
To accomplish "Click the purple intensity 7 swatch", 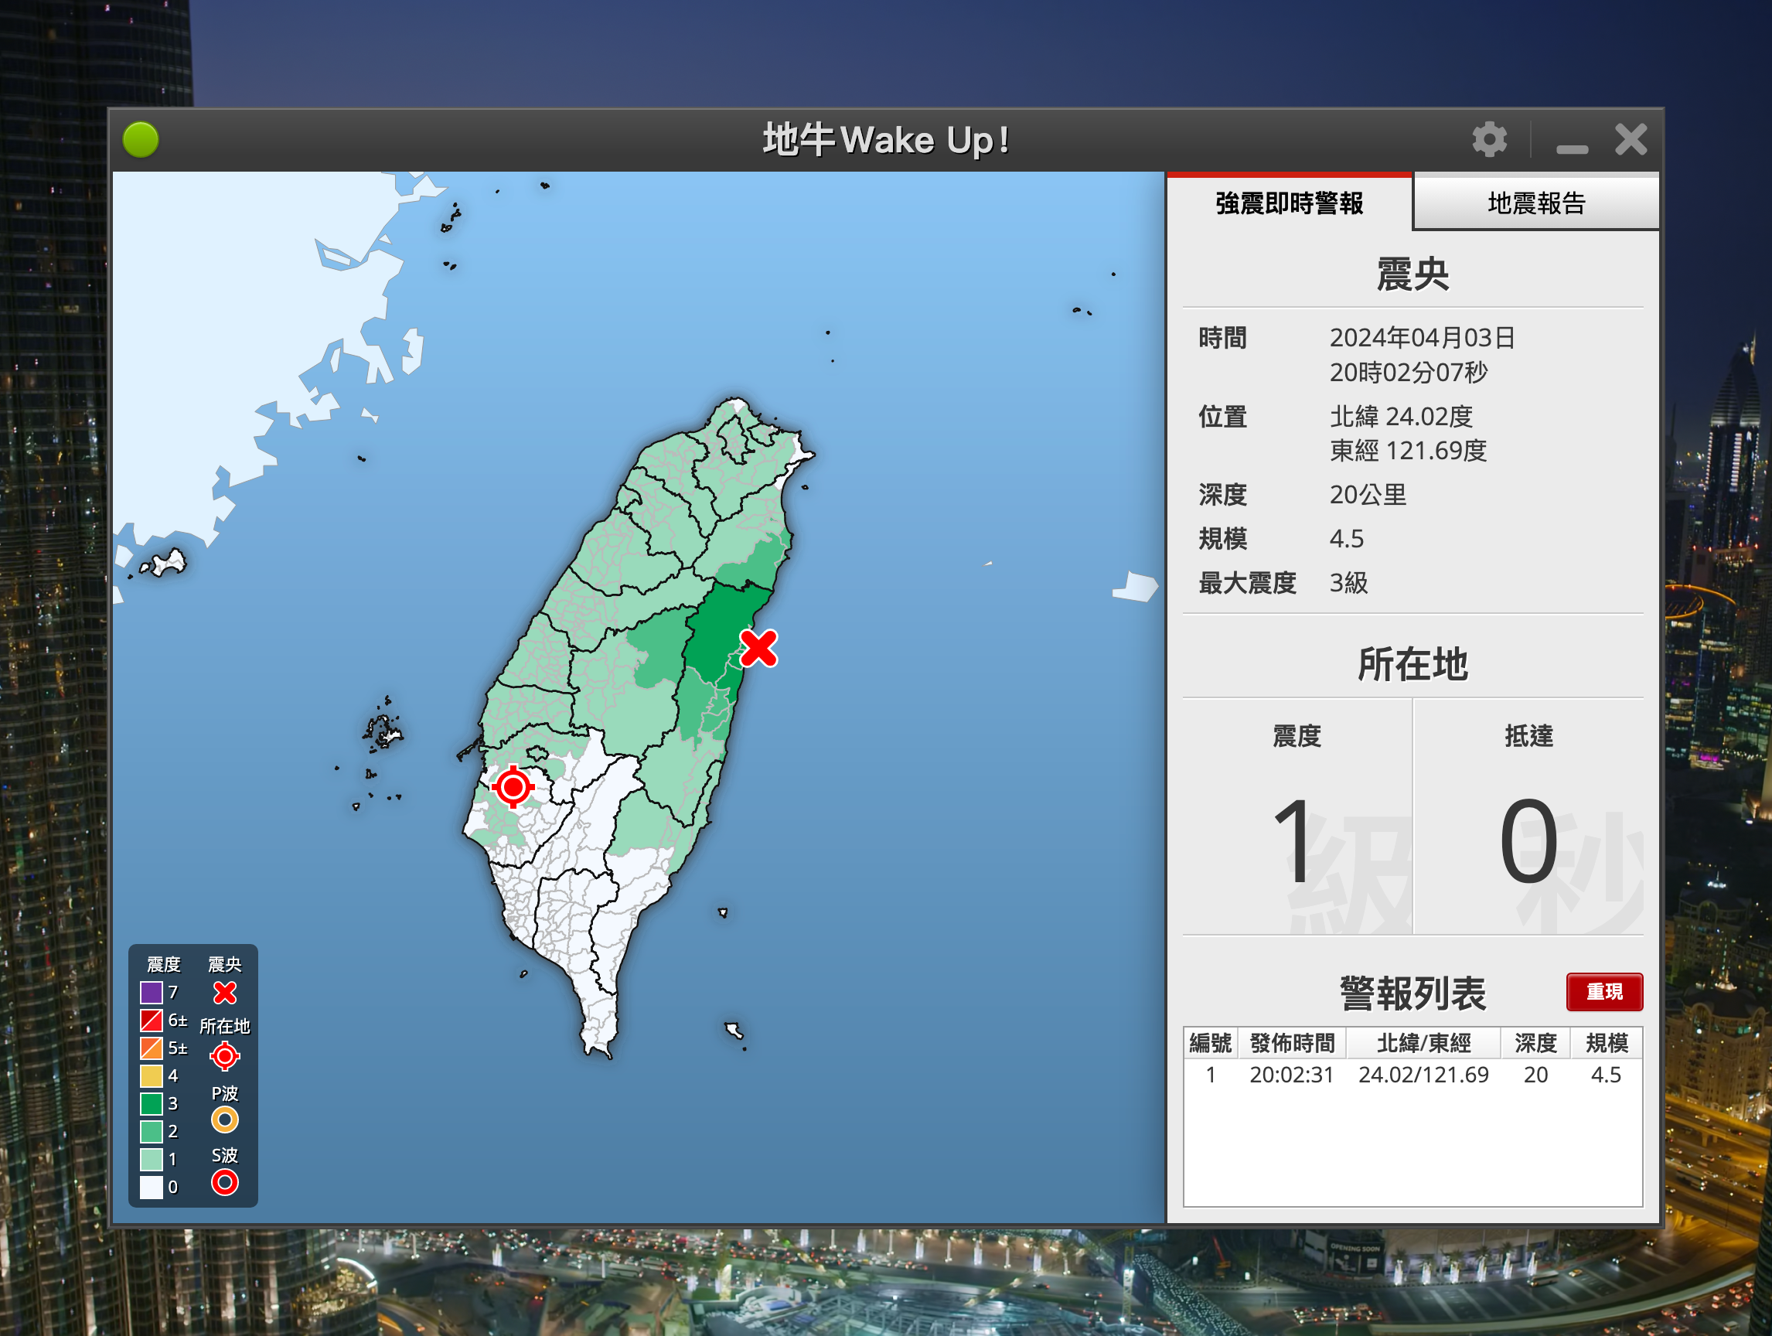I will click(x=152, y=993).
